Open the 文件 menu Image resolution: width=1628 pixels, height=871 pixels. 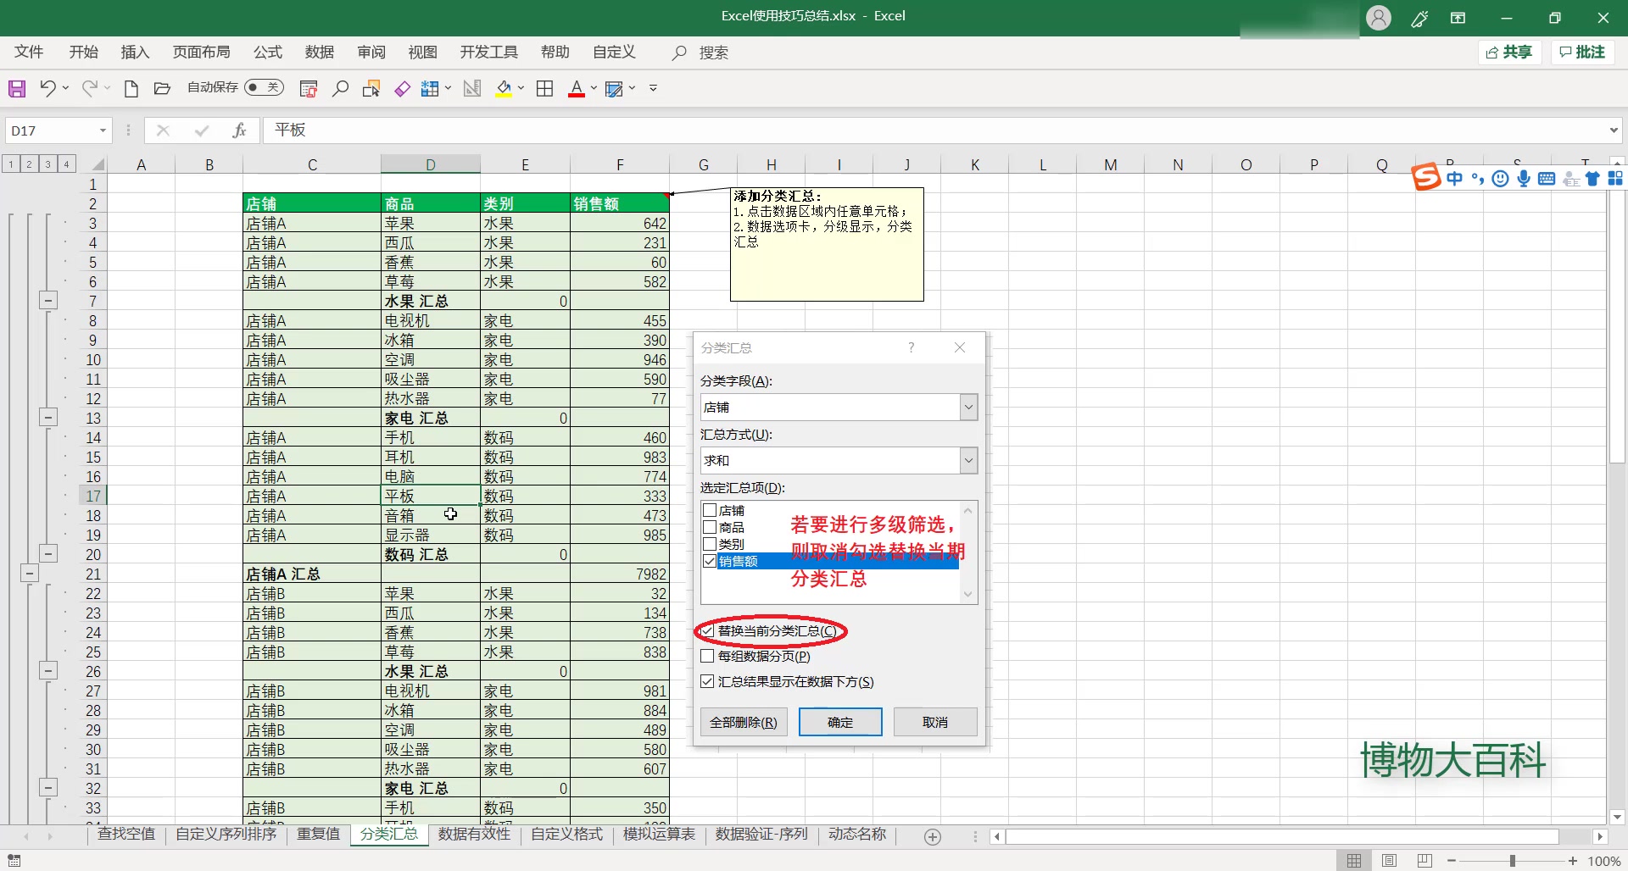tap(29, 53)
